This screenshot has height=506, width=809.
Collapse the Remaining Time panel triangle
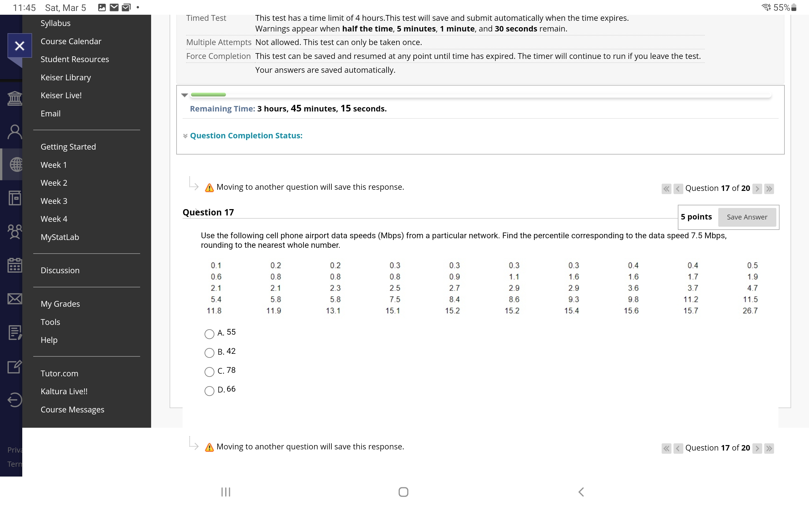tap(185, 95)
